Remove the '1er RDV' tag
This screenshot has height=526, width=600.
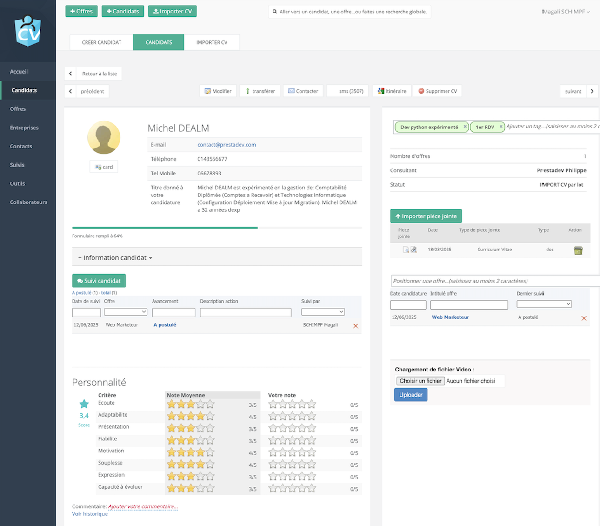click(x=501, y=127)
